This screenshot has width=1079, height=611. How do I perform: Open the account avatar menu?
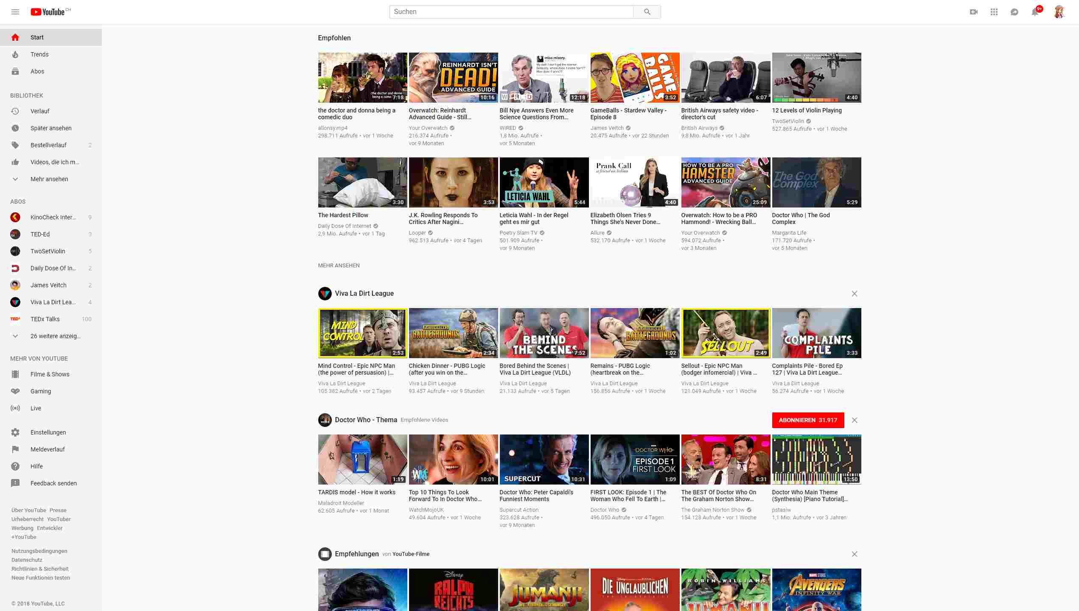point(1059,12)
